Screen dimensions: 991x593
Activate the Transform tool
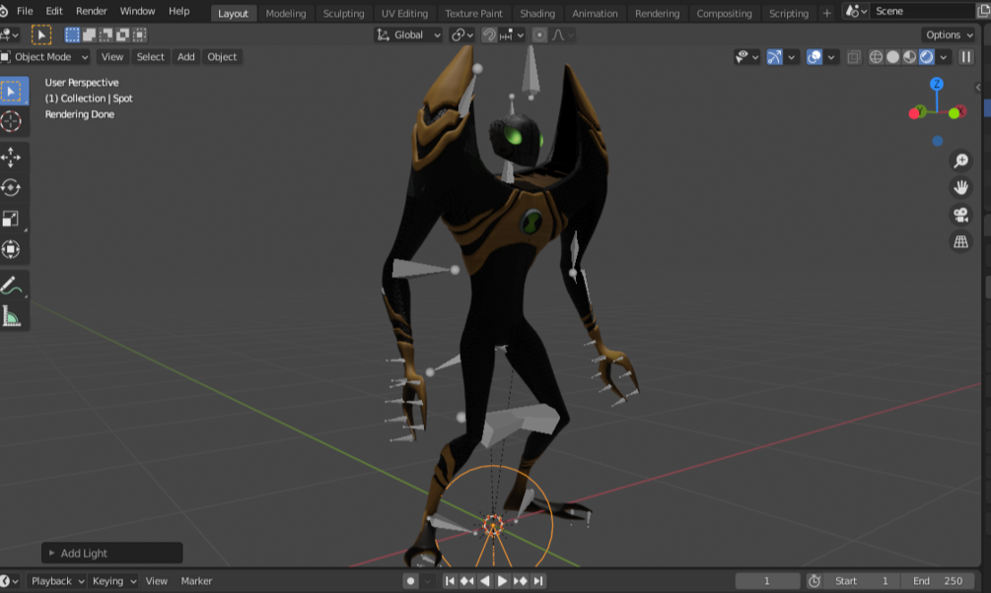pyautogui.click(x=12, y=249)
